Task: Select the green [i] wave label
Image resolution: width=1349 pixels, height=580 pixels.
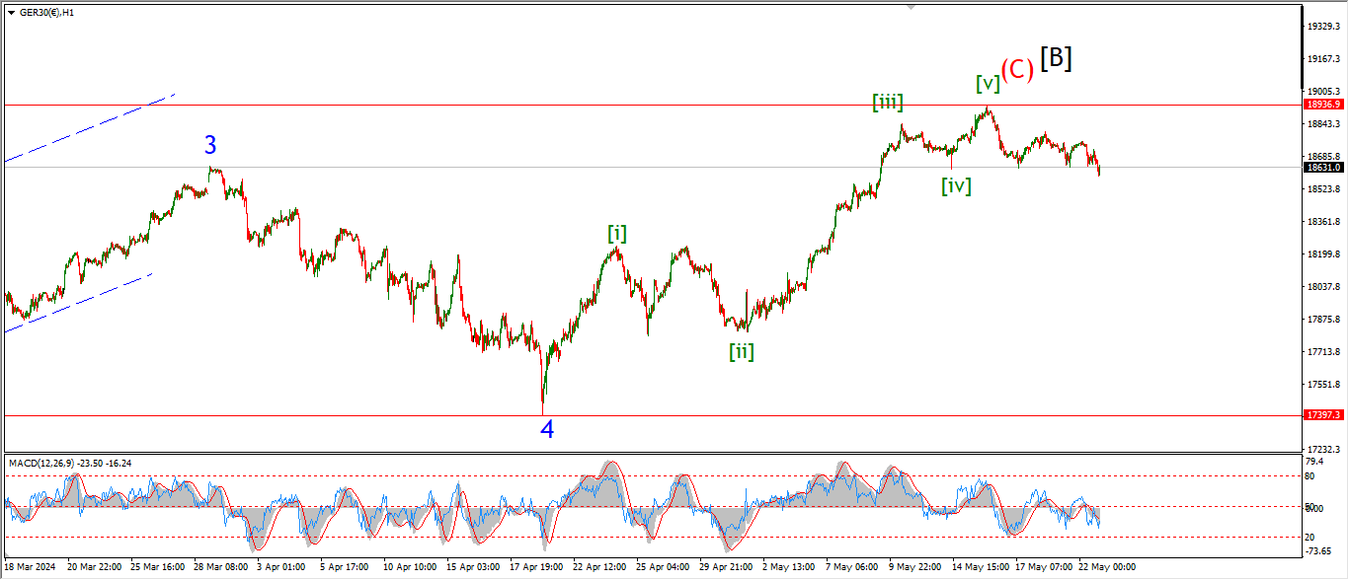Action: (617, 234)
